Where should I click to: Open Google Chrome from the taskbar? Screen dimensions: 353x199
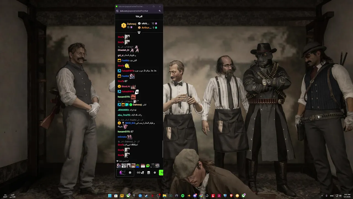pos(201,196)
